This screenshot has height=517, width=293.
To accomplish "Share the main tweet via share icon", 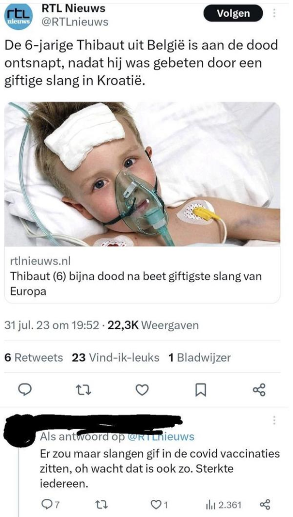I will tap(258, 390).
